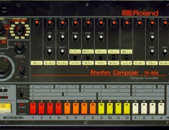Tap the red step 3 button
Screen dimensions: 169x130
[x=50, y=108]
